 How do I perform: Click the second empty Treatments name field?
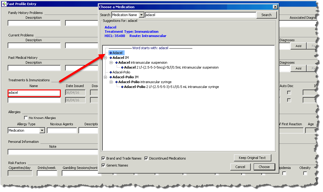34,100
